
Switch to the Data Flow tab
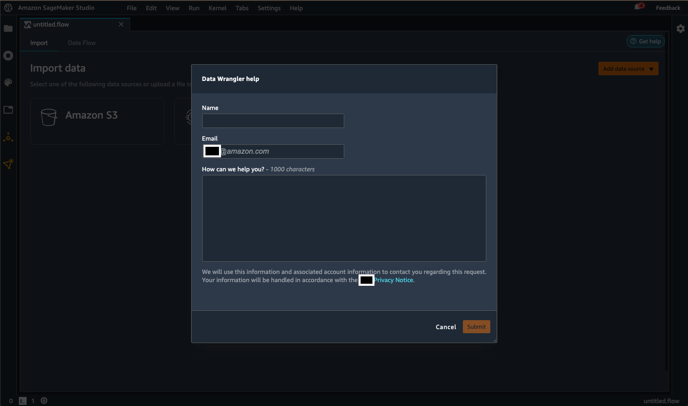tap(81, 43)
